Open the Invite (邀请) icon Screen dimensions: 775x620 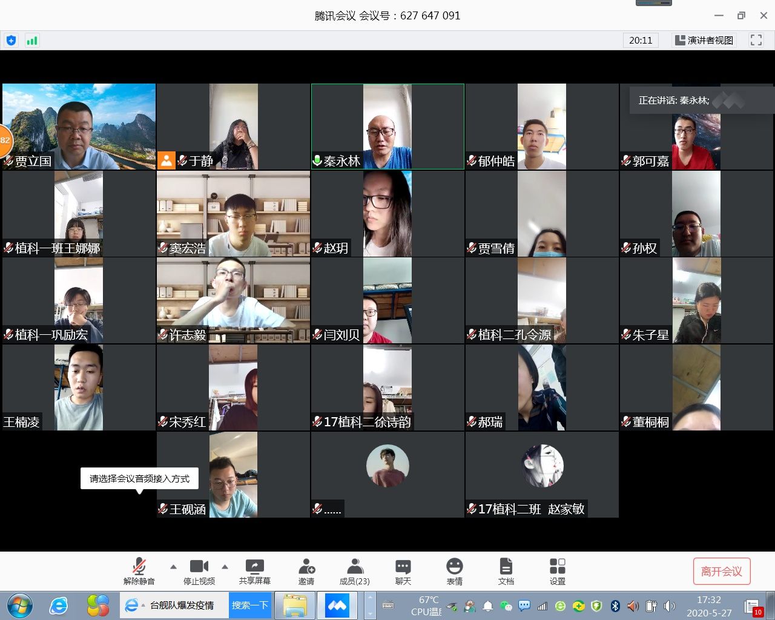click(306, 571)
